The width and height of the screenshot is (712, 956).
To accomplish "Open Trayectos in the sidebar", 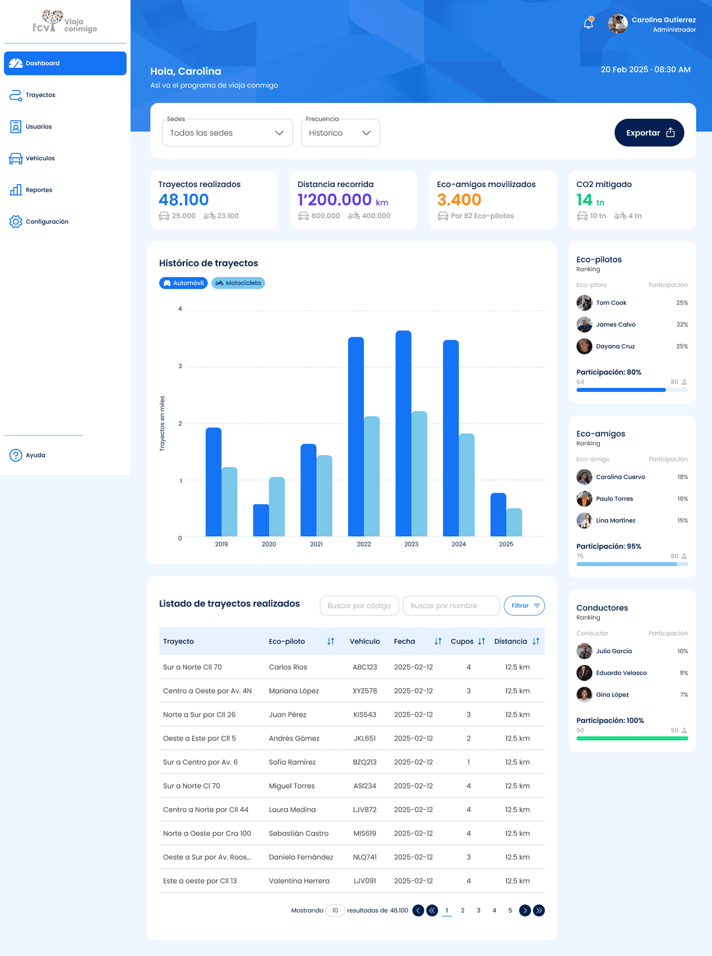I will [x=40, y=95].
